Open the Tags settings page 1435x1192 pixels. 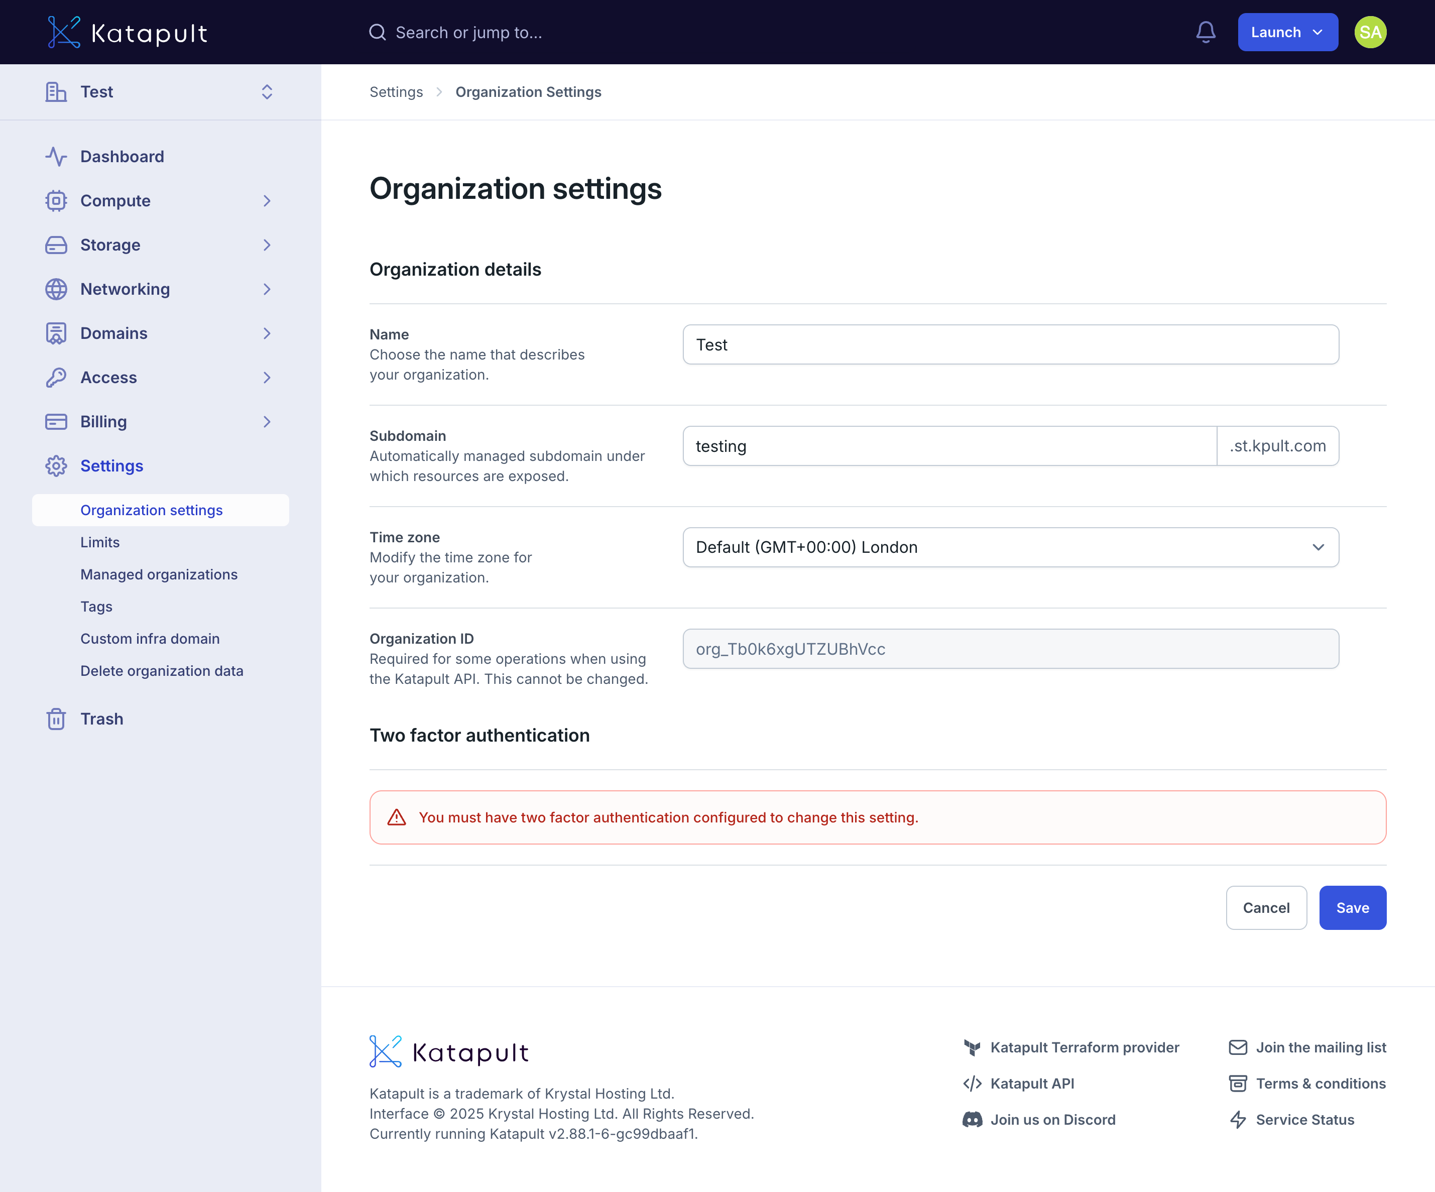tap(96, 607)
